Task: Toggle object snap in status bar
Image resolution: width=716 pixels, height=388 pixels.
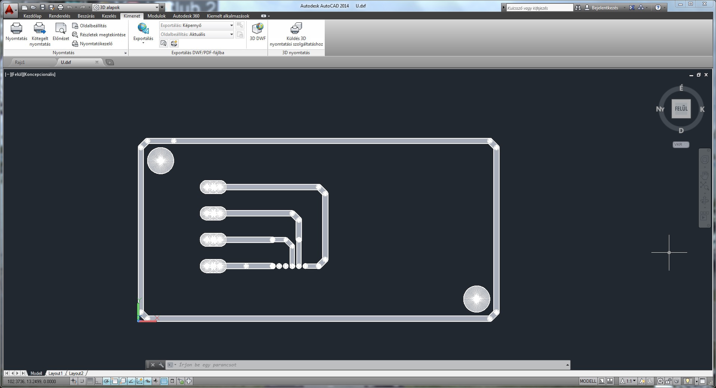Action: [x=115, y=381]
